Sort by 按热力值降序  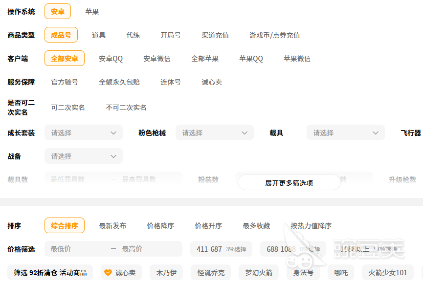click(x=311, y=225)
